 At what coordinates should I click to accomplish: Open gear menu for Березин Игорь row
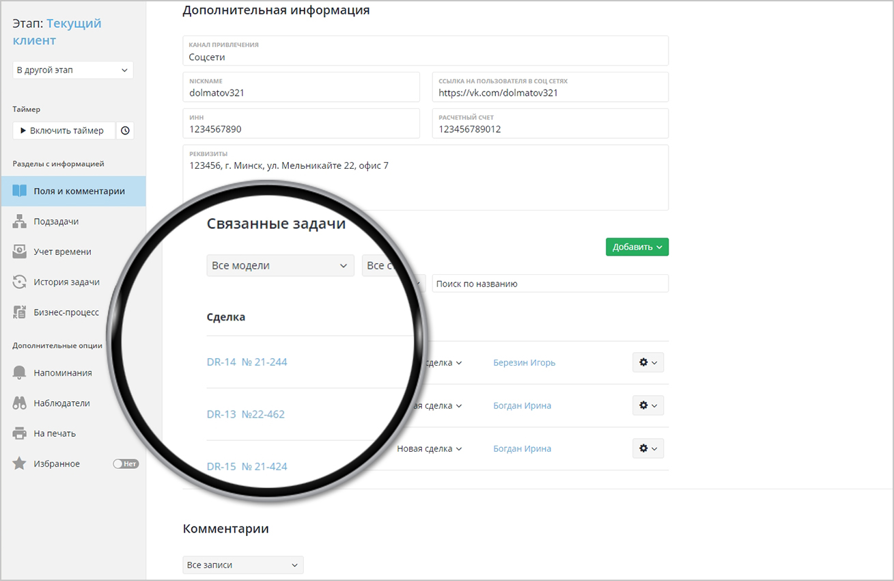pyautogui.click(x=648, y=362)
